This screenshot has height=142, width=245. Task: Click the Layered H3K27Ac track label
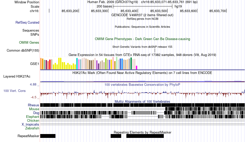(17, 76)
